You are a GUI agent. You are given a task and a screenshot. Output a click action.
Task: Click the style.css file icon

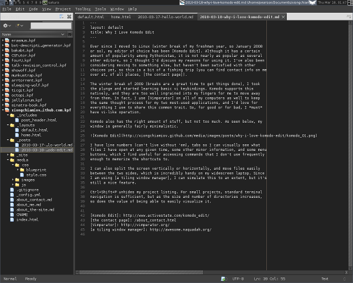pos(22,175)
